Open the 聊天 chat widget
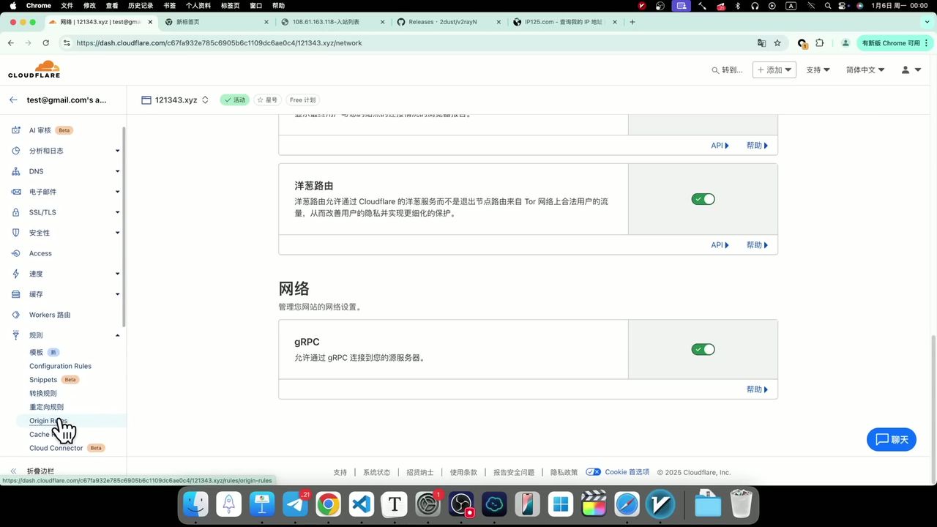Image resolution: width=937 pixels, height=527 pixels. (x=891, y=439)
